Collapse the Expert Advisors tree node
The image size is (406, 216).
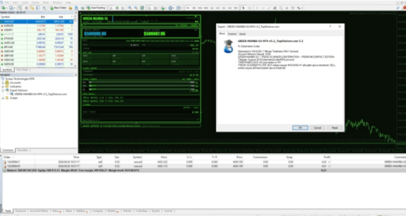3,91
